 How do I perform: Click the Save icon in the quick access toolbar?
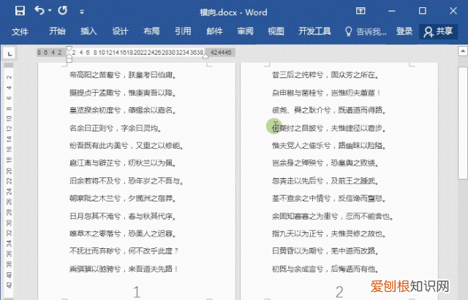pos(20,11)
